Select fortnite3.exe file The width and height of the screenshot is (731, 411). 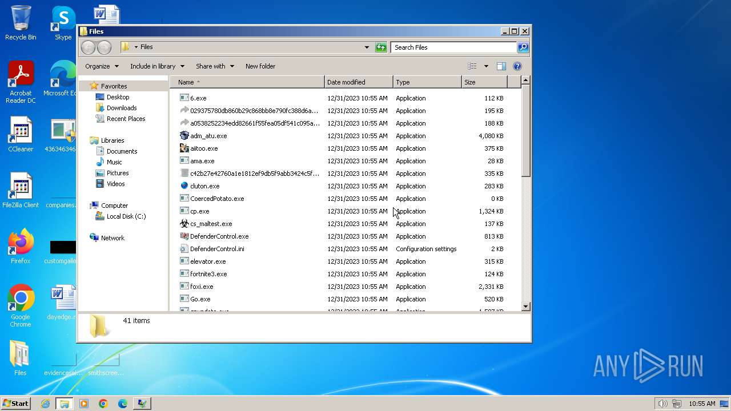point(208,274)
